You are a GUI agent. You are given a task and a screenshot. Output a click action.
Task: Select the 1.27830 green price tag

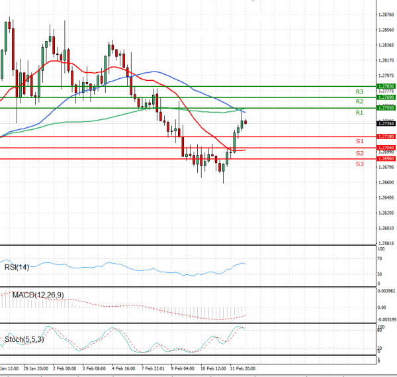[x=386, y=86]
